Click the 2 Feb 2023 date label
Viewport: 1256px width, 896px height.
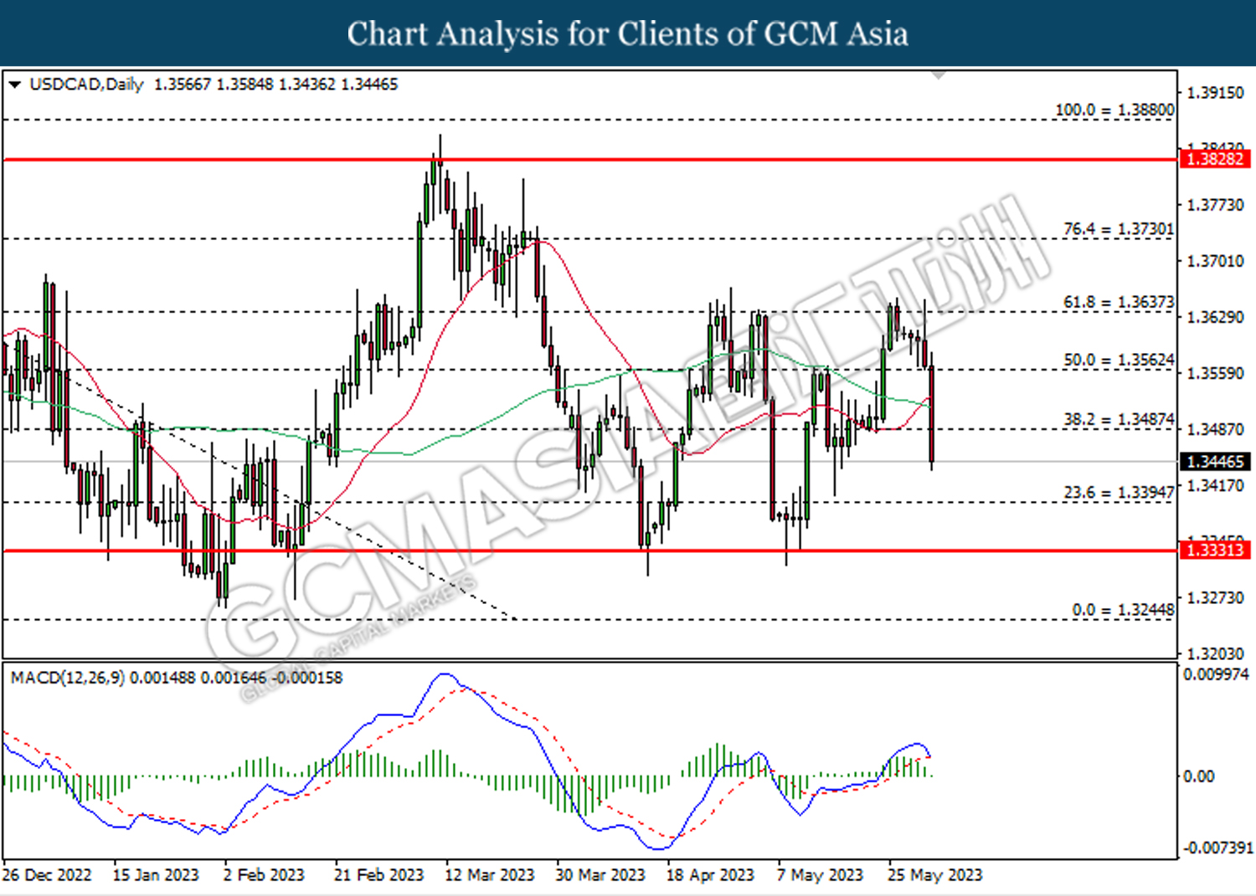[264, 875]
